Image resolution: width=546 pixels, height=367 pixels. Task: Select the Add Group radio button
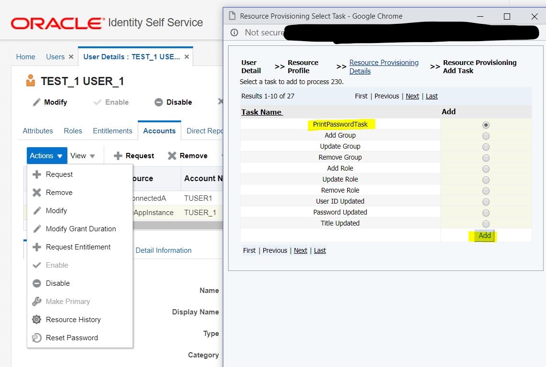coord(486,135)
